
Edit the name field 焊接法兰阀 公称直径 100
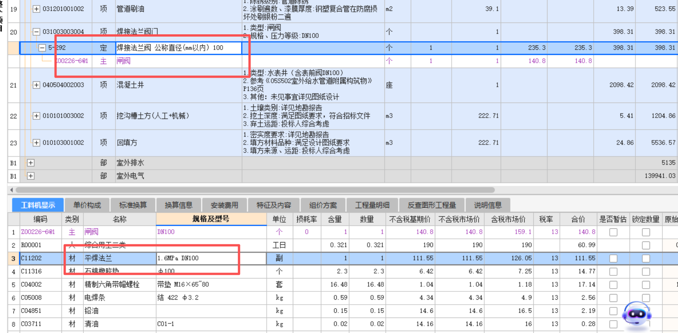[x=179, y=48]
